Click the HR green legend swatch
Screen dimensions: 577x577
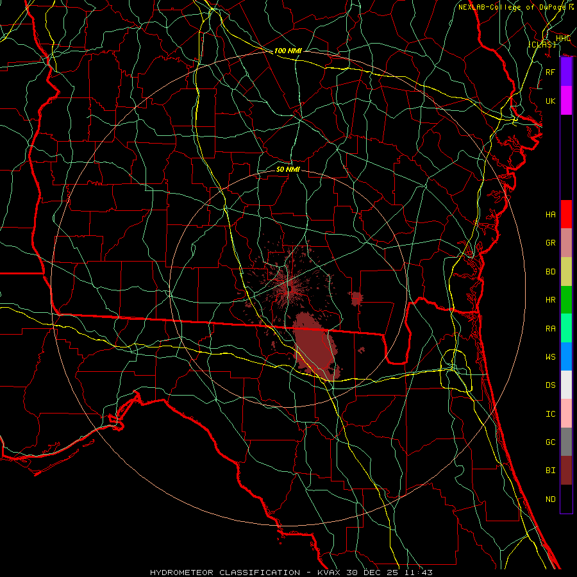566,300
